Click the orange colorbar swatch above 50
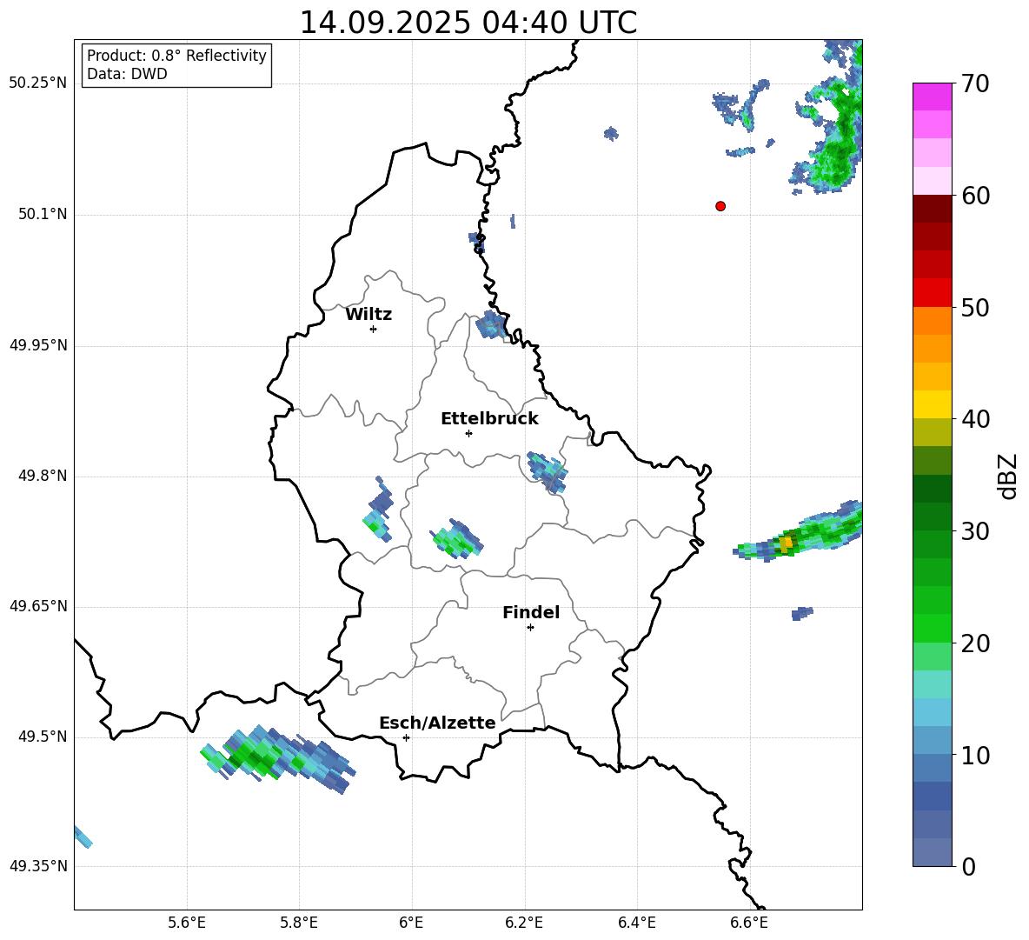1029x940 pixels. pyautogui.click(x=932, y=321)
